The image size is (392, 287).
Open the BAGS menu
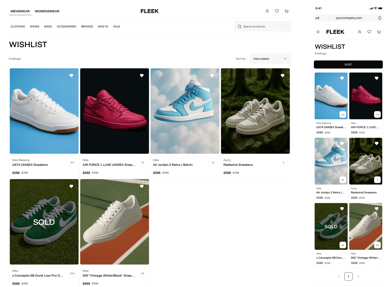[x=48, y=26]
